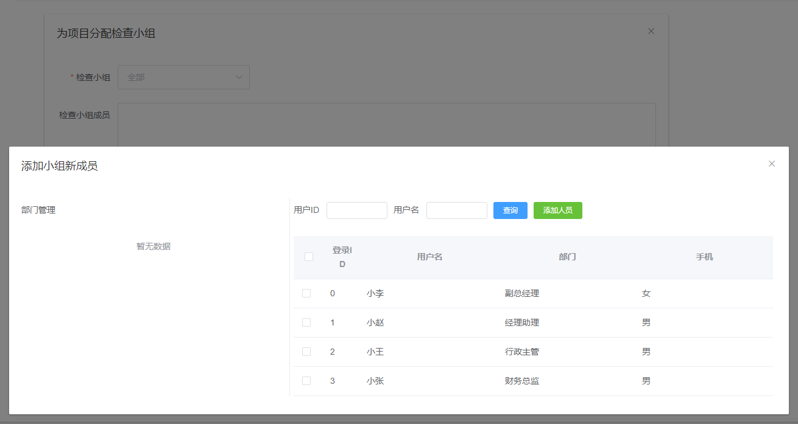Check the checkbox for member 小王
This screenshot has height=424, width=798.
click(306, 351)
